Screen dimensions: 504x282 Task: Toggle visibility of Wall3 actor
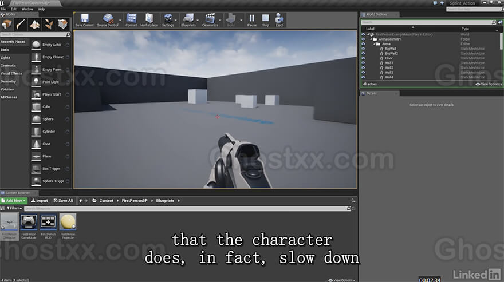(363, 72)
